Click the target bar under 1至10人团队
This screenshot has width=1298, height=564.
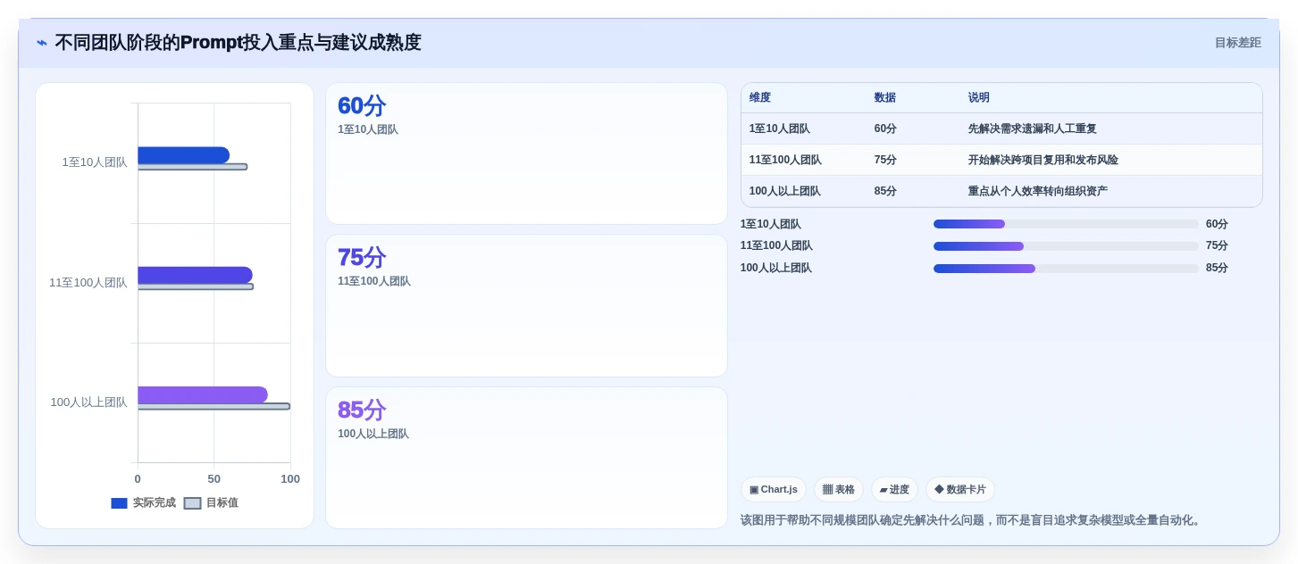point(192,167)
